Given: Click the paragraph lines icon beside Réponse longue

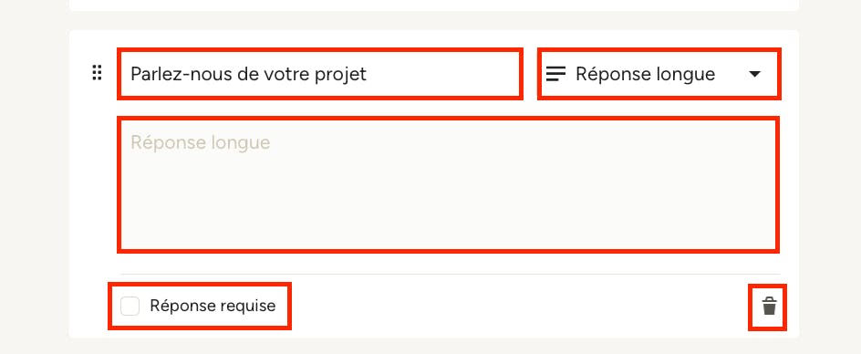Looking at the screenshot, I should click(555, 74).
